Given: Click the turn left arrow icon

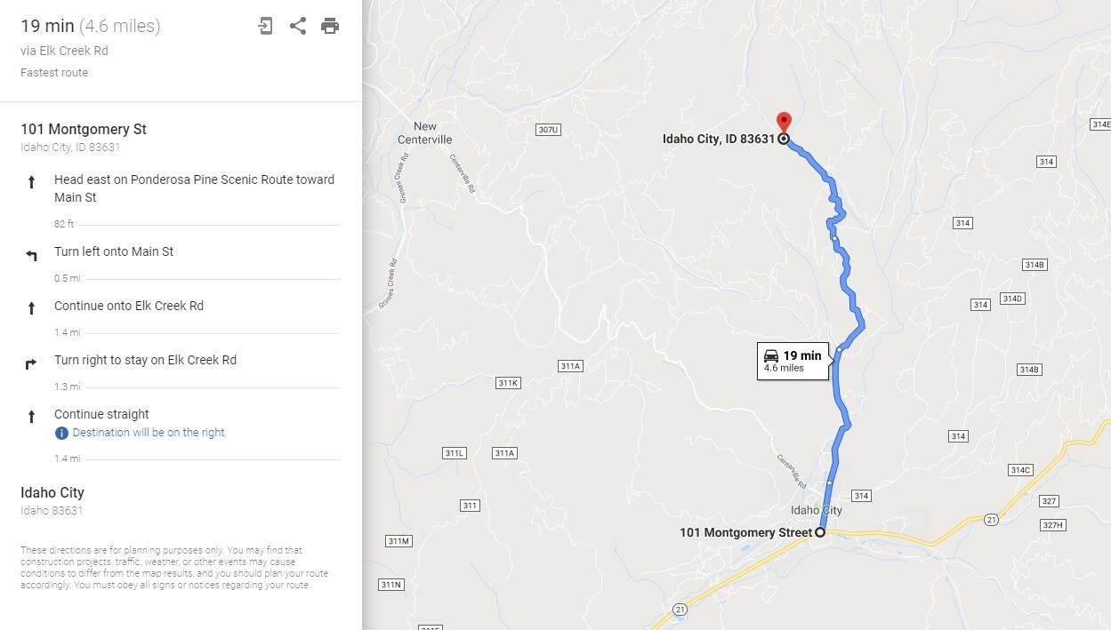Looking at the screenshot, I should tap(31, 256).
